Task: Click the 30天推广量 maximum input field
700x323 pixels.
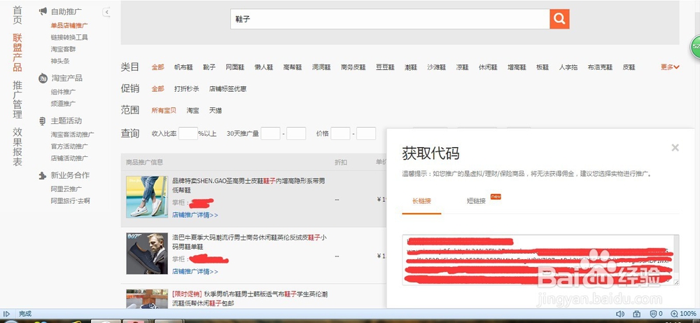Action: tap(296, 133)
